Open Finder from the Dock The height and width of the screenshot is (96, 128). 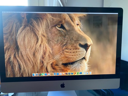coord(34,75)
